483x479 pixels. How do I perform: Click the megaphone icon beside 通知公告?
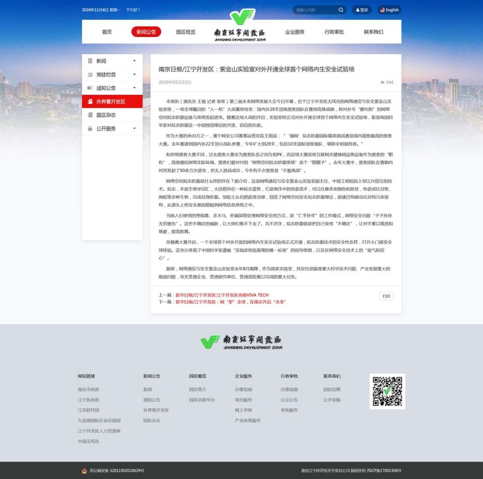(x=90, y=87)
